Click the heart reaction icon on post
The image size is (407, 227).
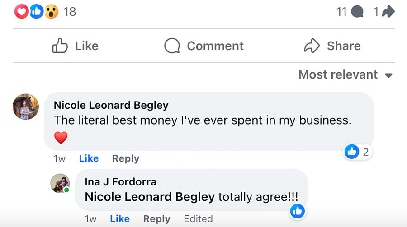[21, 11]
